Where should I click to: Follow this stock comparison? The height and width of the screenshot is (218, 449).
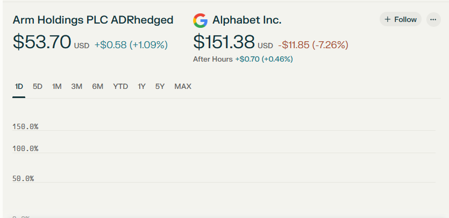(x=400, y=19)
